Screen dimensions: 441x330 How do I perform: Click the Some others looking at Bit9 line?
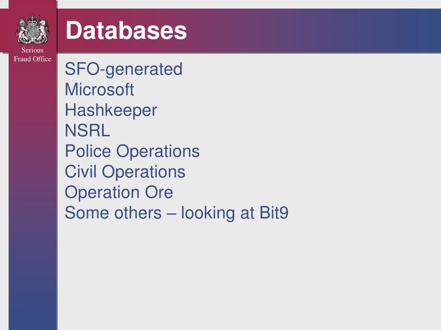click(x=177, y=213)
